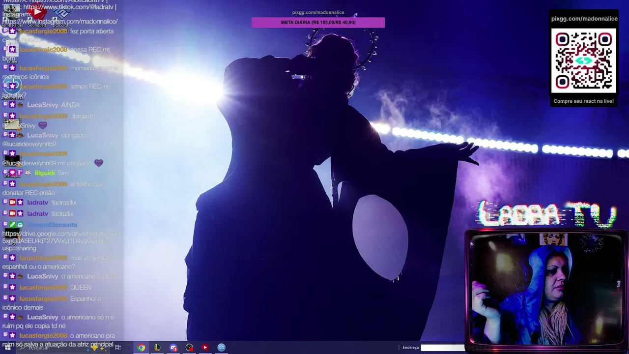The width and height of the screenshot is (629, 354).
Task: Launch League of Legends taskbar icon
Action: point(157,348)
